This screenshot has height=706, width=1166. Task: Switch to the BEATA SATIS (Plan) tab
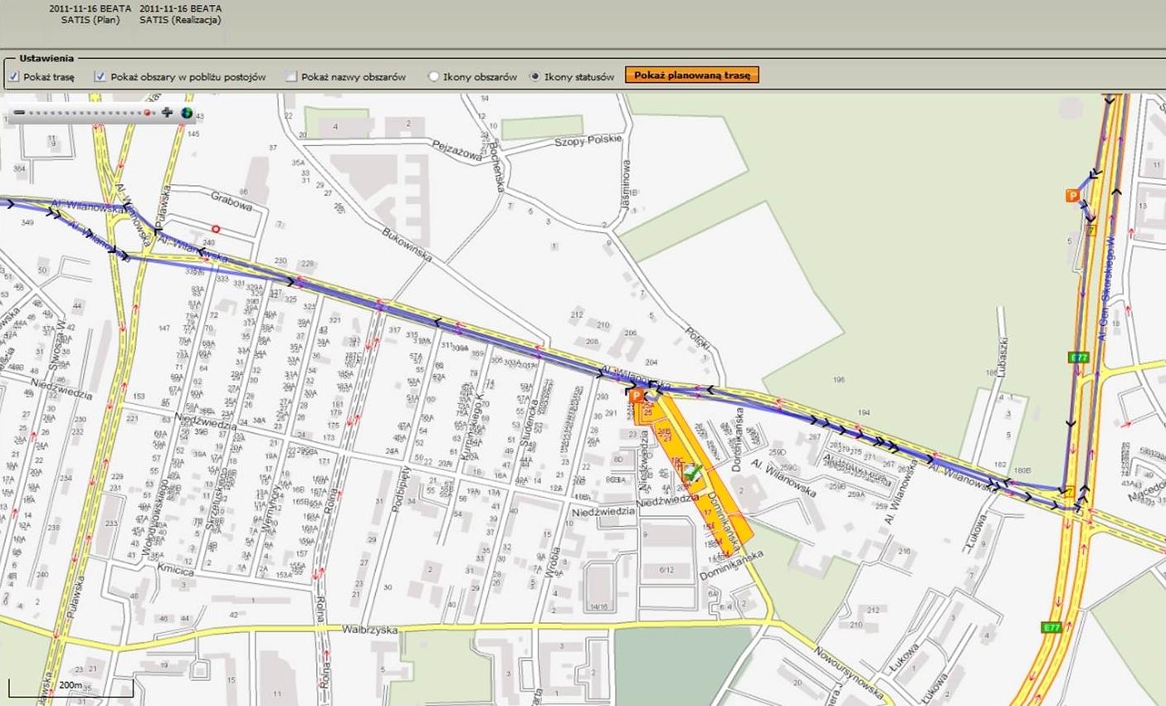tap(90, 14)
